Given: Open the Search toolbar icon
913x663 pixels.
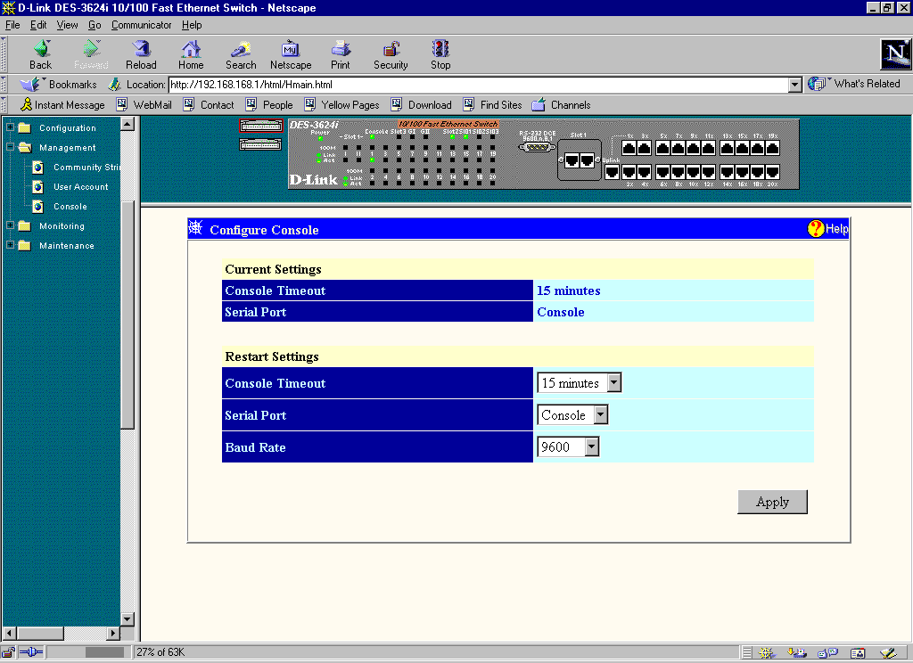Looking at the screenshot, I should pos(241,53).
